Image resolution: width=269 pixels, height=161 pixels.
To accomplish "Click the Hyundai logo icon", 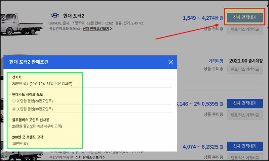I will click(55, 15).
